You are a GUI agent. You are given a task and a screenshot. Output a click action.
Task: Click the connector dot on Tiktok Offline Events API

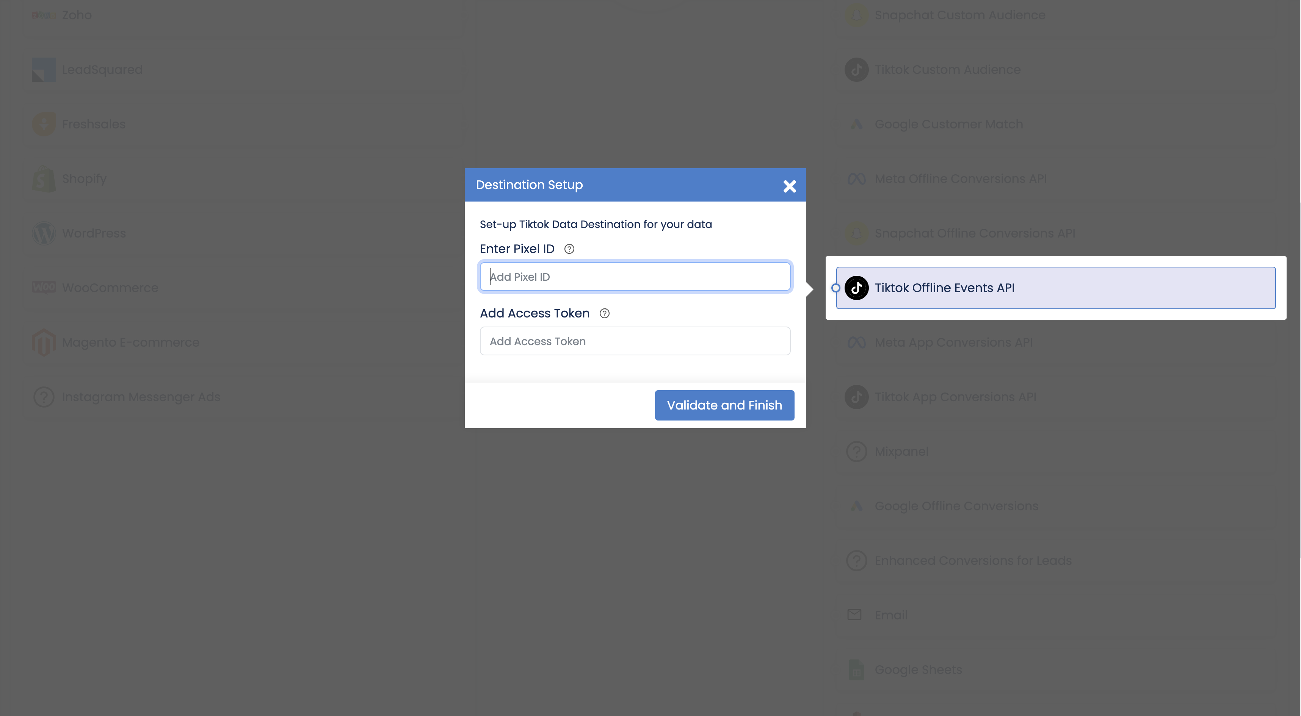(836, 288)
